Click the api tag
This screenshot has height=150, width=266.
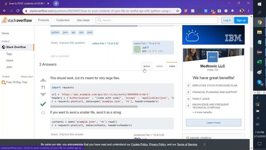click(x=73, y=32)
